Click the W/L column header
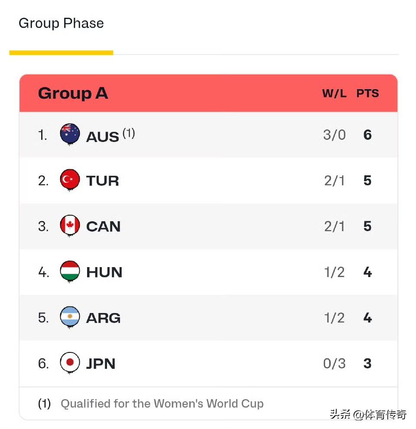Viewport: 416px width, 429px height. 334,94
